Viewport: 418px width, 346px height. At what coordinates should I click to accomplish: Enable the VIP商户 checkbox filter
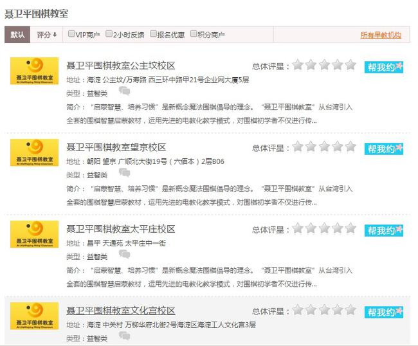click(71, 33)
